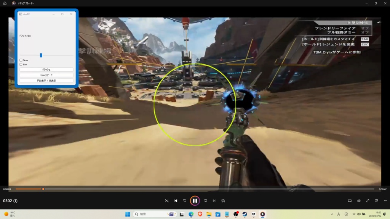Switch the video to full screen
Image resolution: width=390 pixels, height=219 pixels.
[368, 201]
